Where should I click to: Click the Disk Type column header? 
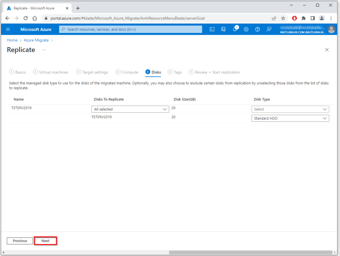pyautogui.click(x=262, y=99)
